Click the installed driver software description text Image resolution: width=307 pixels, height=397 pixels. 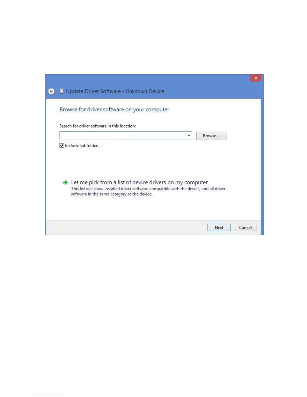(x=148, y=191)
